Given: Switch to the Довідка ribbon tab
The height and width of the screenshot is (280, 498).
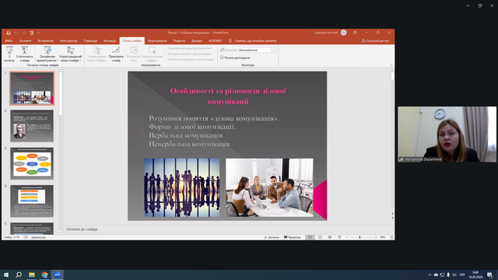Looking at the screenshot, I should (x=197, y=41).
